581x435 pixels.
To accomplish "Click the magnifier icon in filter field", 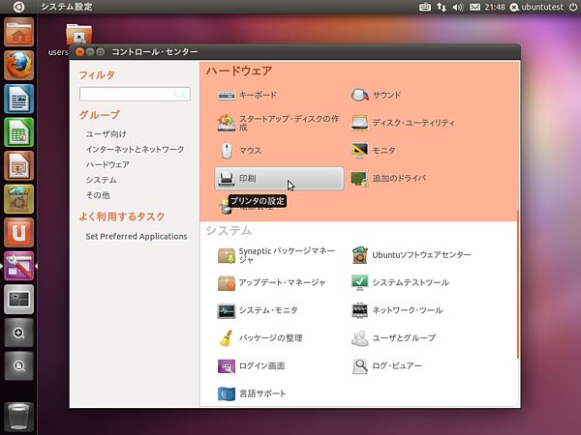I will [x=180, y=94].
